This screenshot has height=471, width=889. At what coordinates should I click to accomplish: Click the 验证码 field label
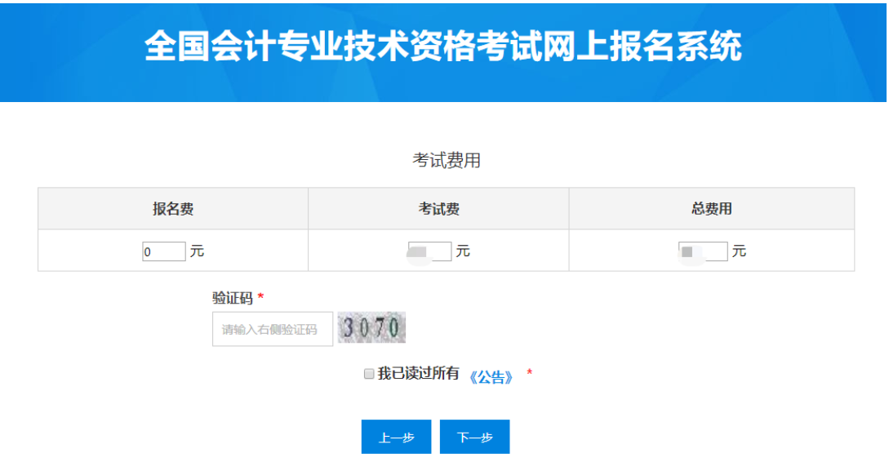click(233, 298)
